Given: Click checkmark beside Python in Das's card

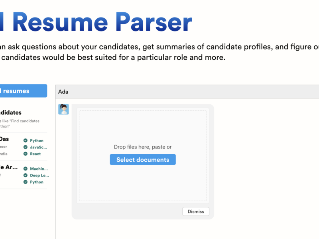Looking at the screenshot, I should 26,141.
